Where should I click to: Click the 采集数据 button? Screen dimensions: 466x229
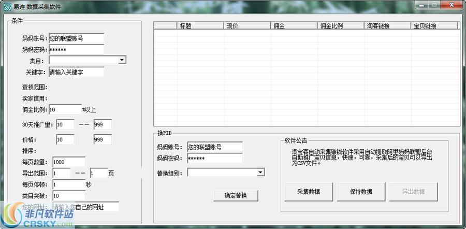pos(309,192)
